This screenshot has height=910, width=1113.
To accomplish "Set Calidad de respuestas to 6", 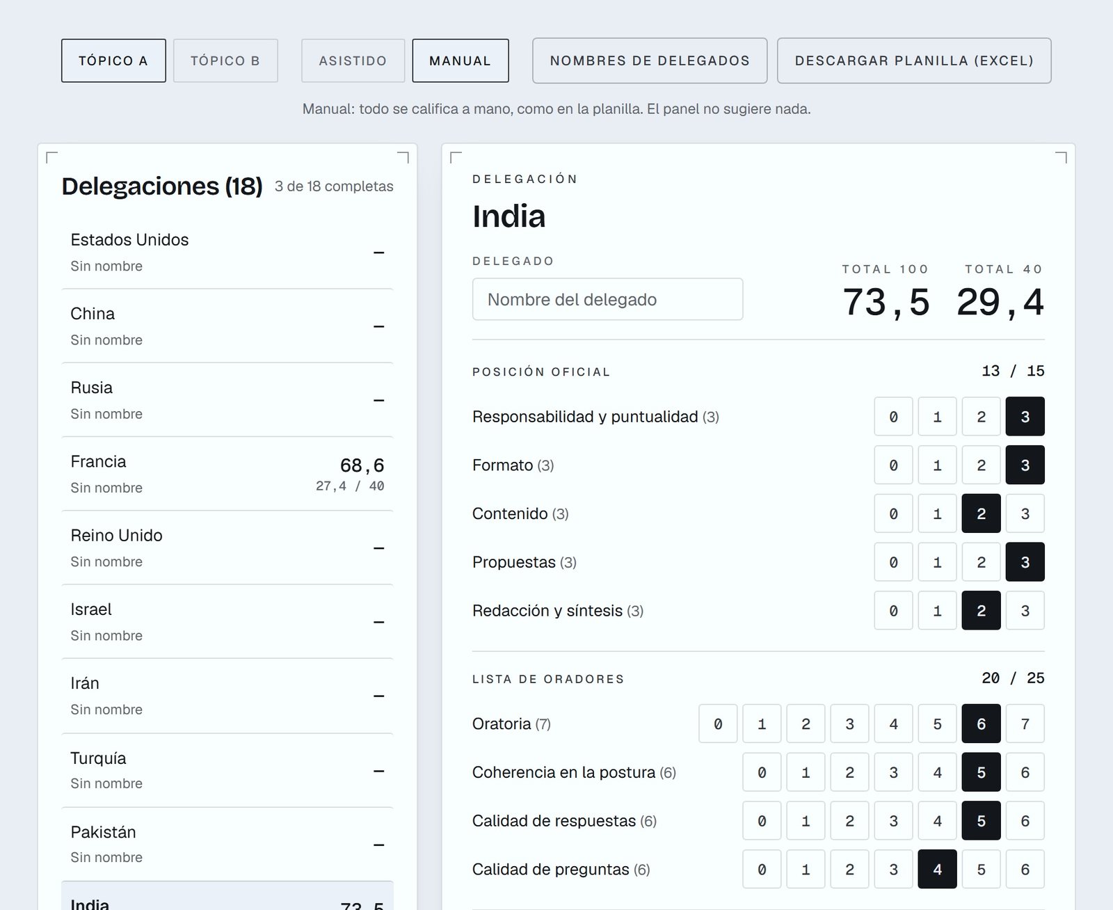I will (1025, 821).
